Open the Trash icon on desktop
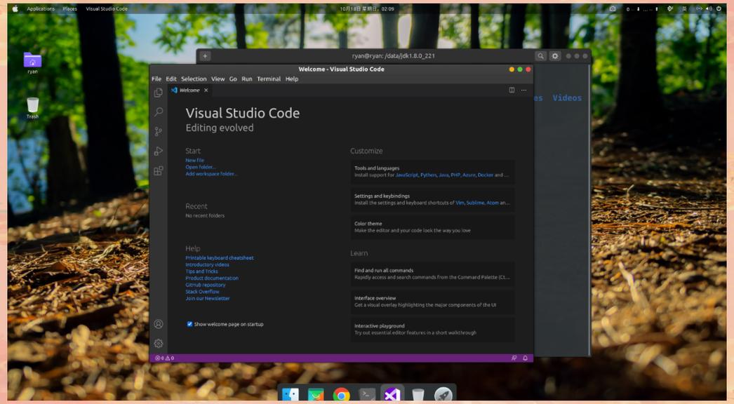 click(32, 108)
